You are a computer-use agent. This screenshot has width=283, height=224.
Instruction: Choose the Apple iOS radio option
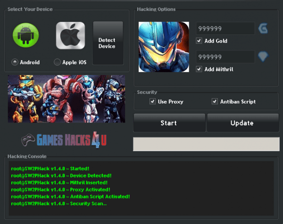pyautogui.click(x=58, y=62)
